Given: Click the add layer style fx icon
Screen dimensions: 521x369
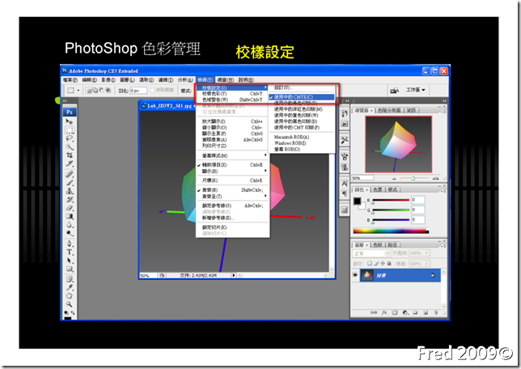Looking at the screenshot, I should [384, 312].
